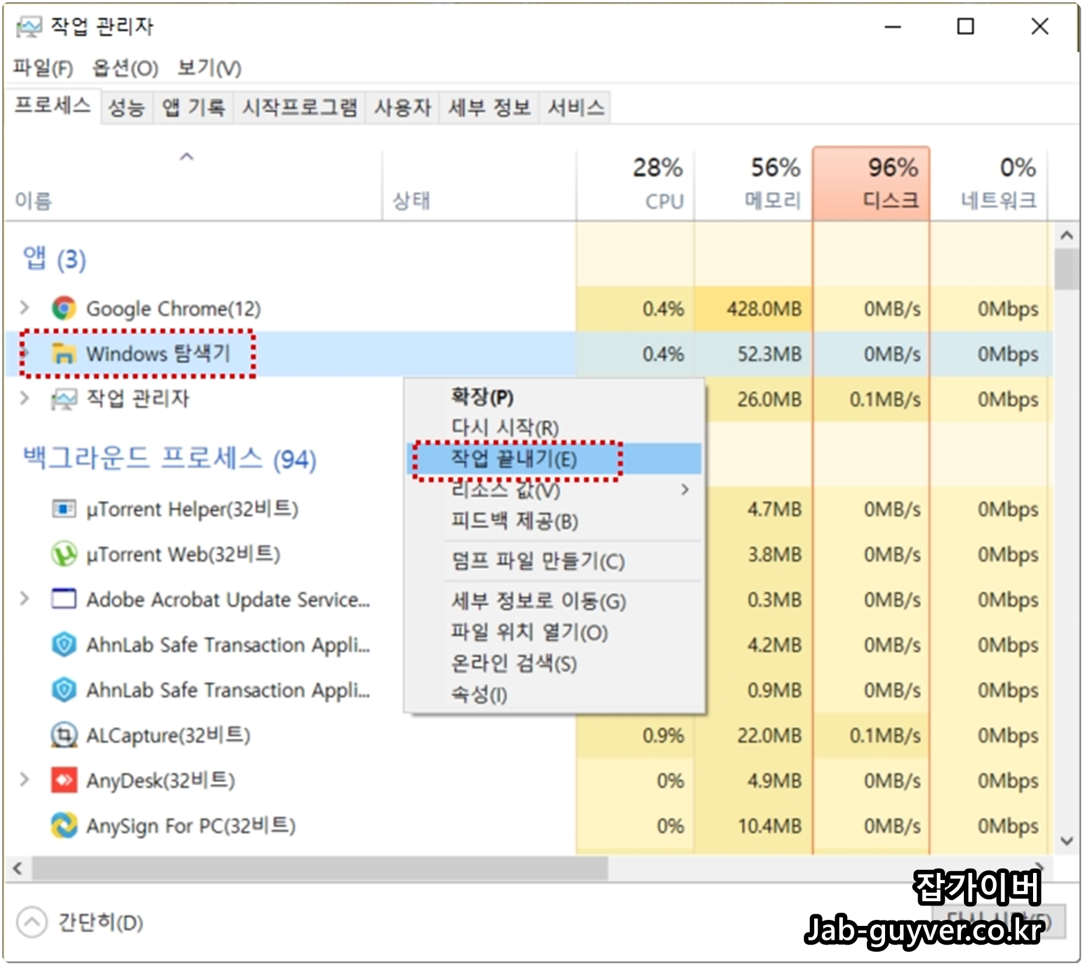Click the Task Manager title bar icon

coord(29,26)
